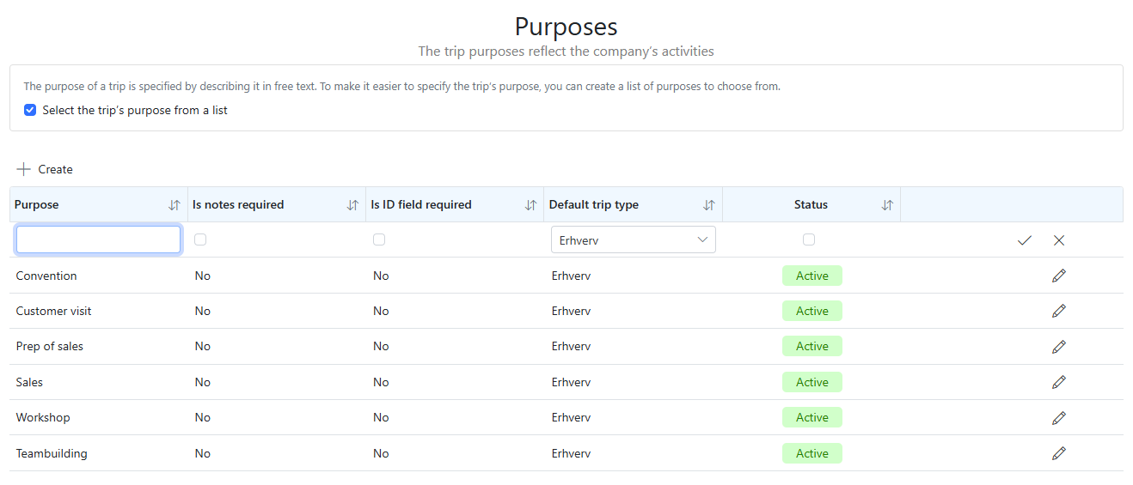Viewport: 1133px width, 485px height.
Task: Sort by the Default trip type column
Action: coord(709,205)
